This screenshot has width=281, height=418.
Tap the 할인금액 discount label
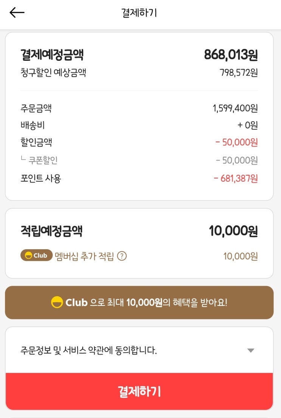36,142
